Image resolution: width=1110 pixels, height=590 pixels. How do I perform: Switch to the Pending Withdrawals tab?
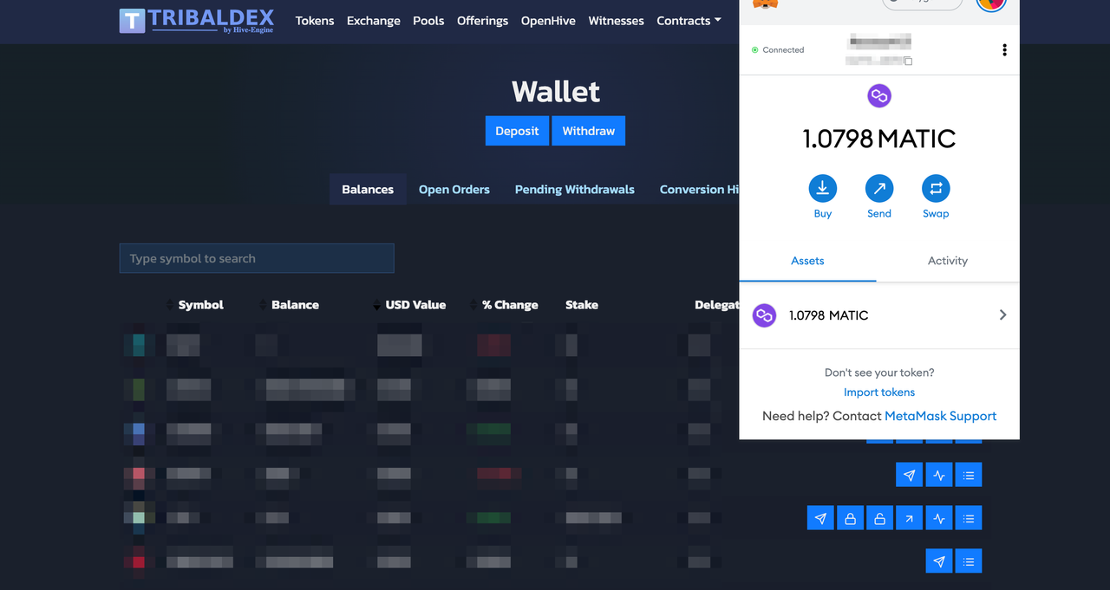click(575, 189)
